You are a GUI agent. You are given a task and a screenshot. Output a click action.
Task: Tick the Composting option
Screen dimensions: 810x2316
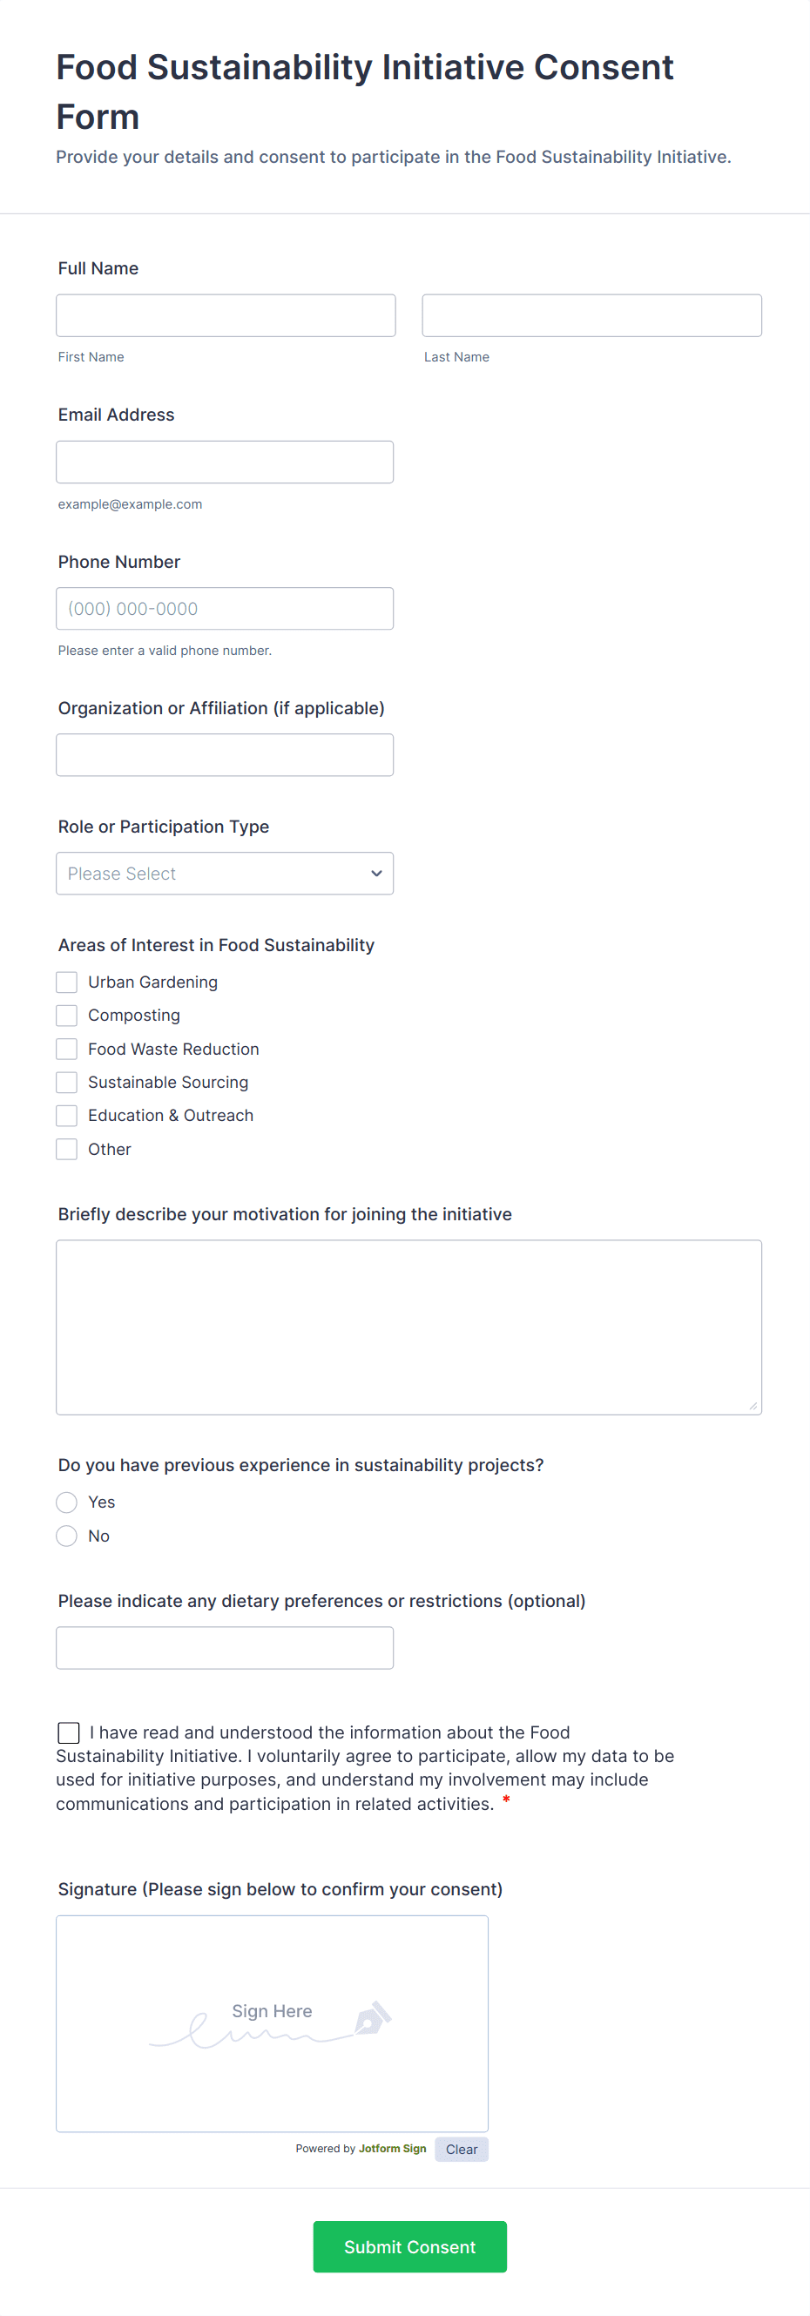pyautogui.click(x=66, y=1015)
